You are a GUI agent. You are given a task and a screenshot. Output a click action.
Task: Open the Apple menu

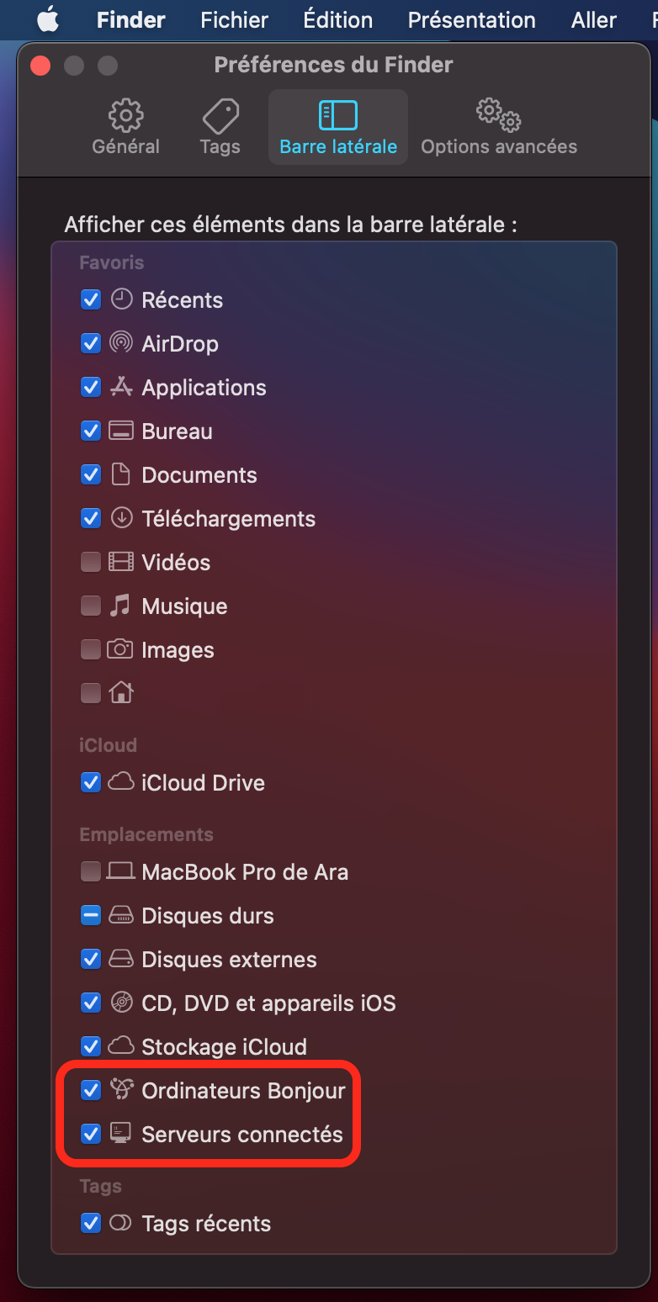tap(48, 19)
